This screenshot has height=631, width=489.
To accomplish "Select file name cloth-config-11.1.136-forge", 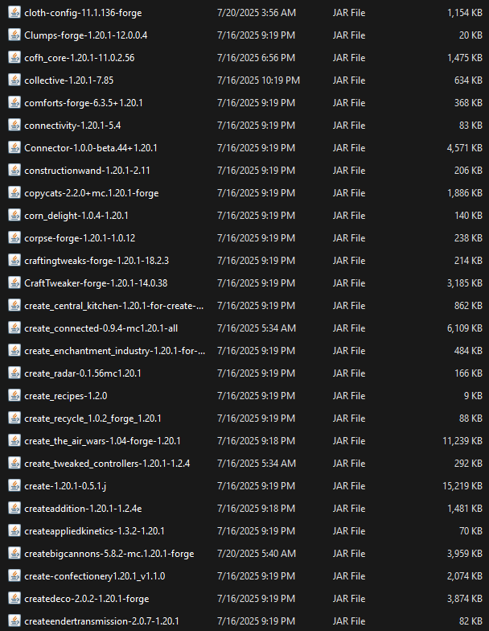I will [83, 13].
